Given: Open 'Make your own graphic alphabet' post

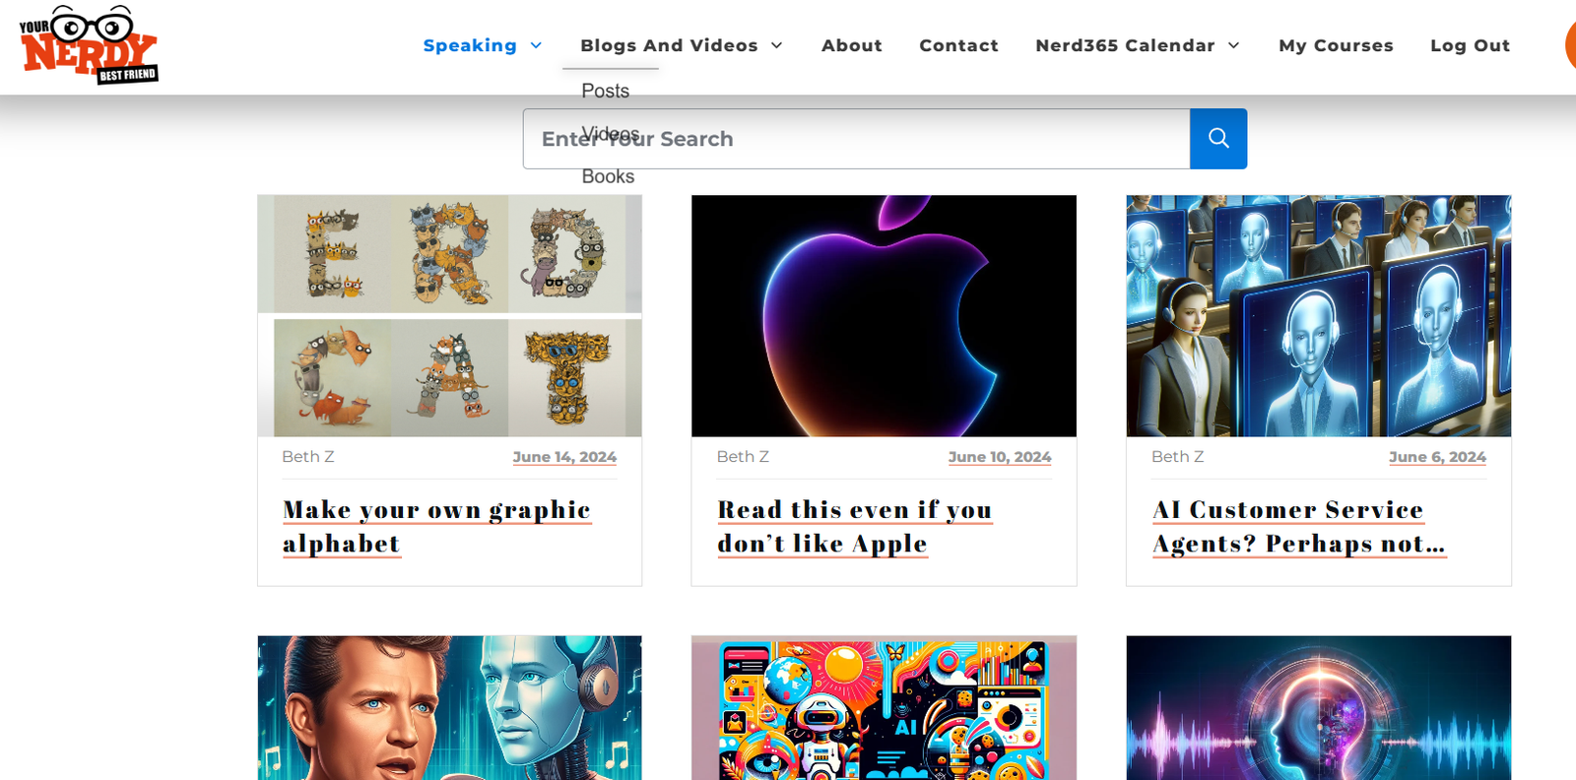Looking at the screenshot, I should pyautogui.click(x=436, y=527).
